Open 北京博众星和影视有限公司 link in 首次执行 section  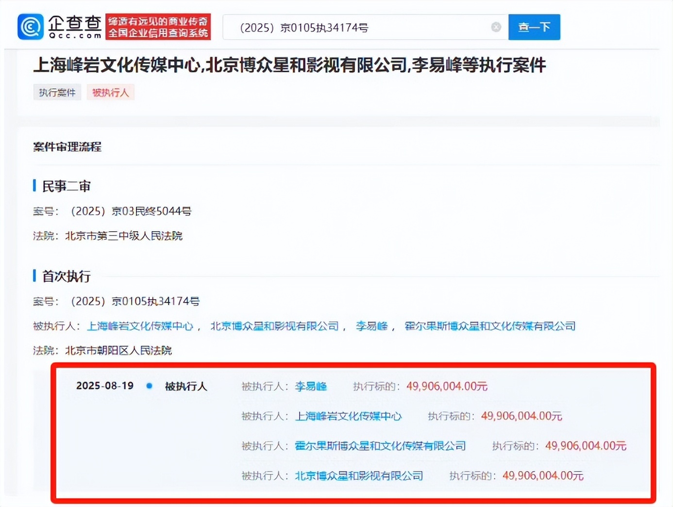point(274,326)
